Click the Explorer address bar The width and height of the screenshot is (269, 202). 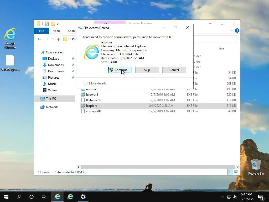tap(215, 39)
